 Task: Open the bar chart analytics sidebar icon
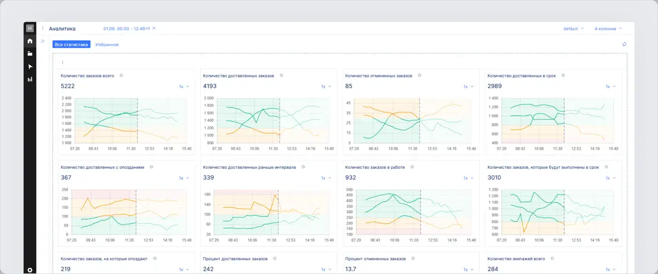click(x=30, y=79)
